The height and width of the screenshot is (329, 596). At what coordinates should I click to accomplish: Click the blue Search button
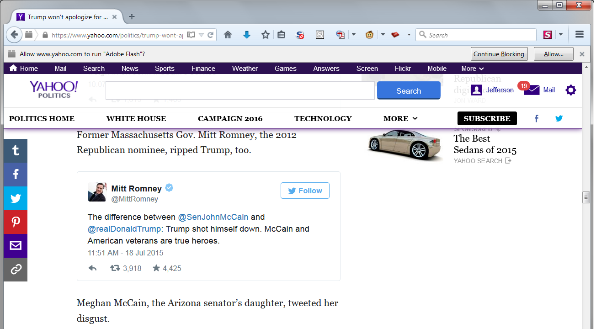[409, 90]
